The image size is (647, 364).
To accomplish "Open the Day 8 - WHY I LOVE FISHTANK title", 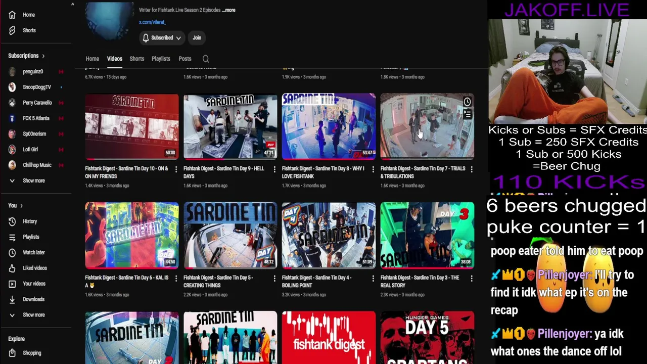I will tap(323, 172).
